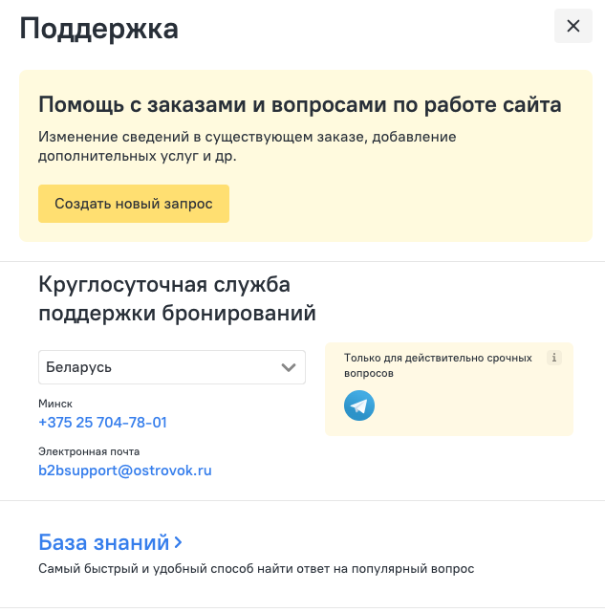The height and width of the screenshot is (613, 605).
Task: Click the Самый быстрый и удобный description
Action: click(256, 568)
